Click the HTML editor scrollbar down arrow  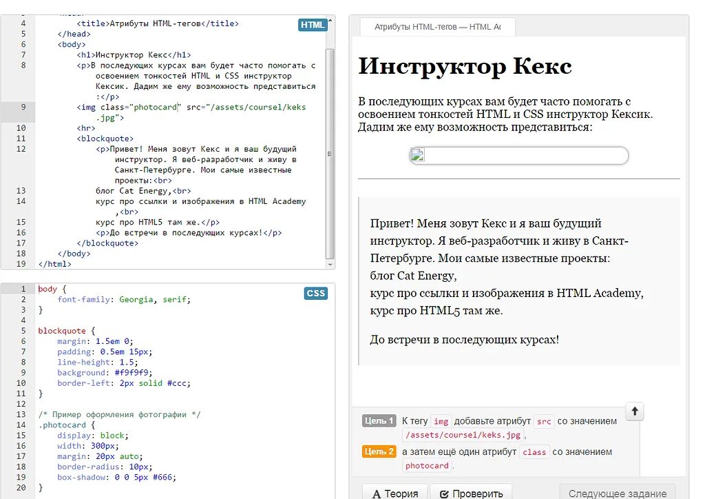[x=330, y=265]
